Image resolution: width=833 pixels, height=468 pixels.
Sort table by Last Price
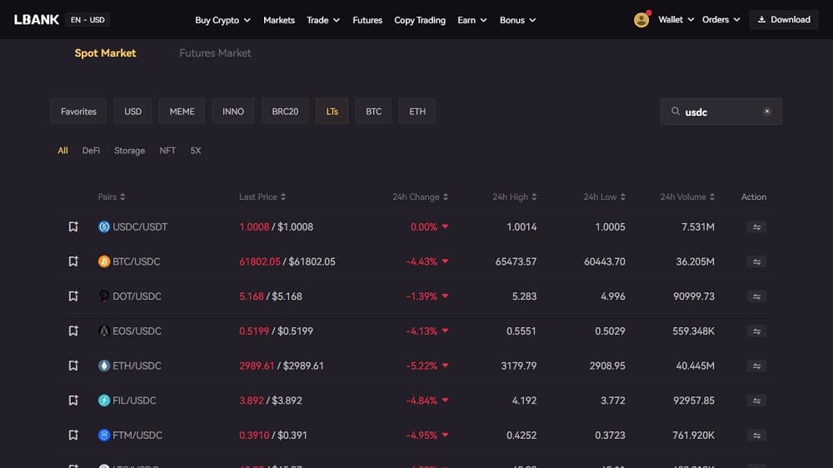(x=262, y=197)
